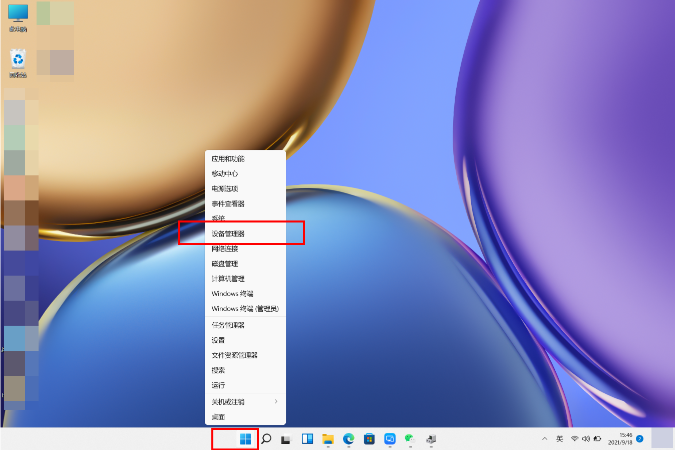Toggle the 英 input method indicator

pyautogui.click(x=560, y=439)
